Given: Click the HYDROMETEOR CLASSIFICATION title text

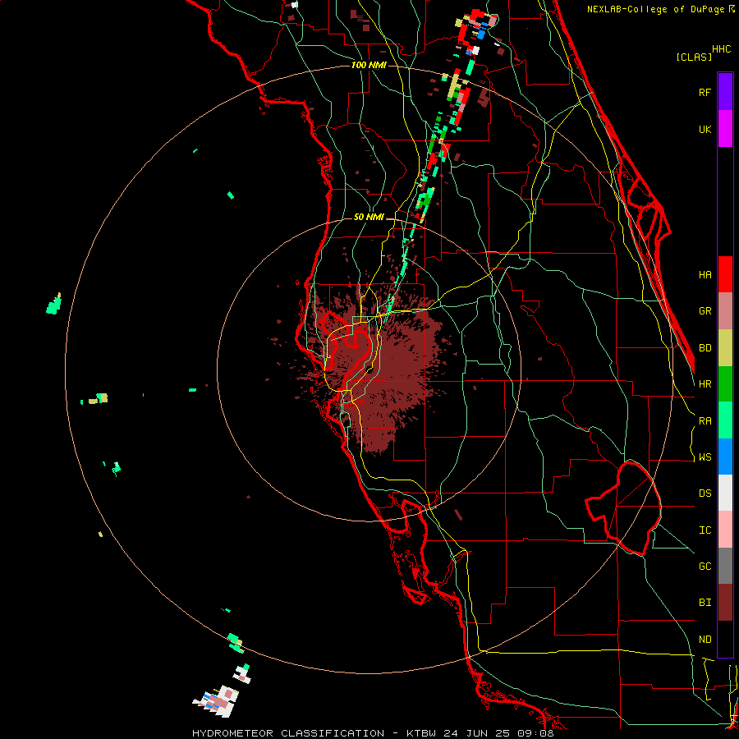Looking at the screenshot, I should coord(288,733).
